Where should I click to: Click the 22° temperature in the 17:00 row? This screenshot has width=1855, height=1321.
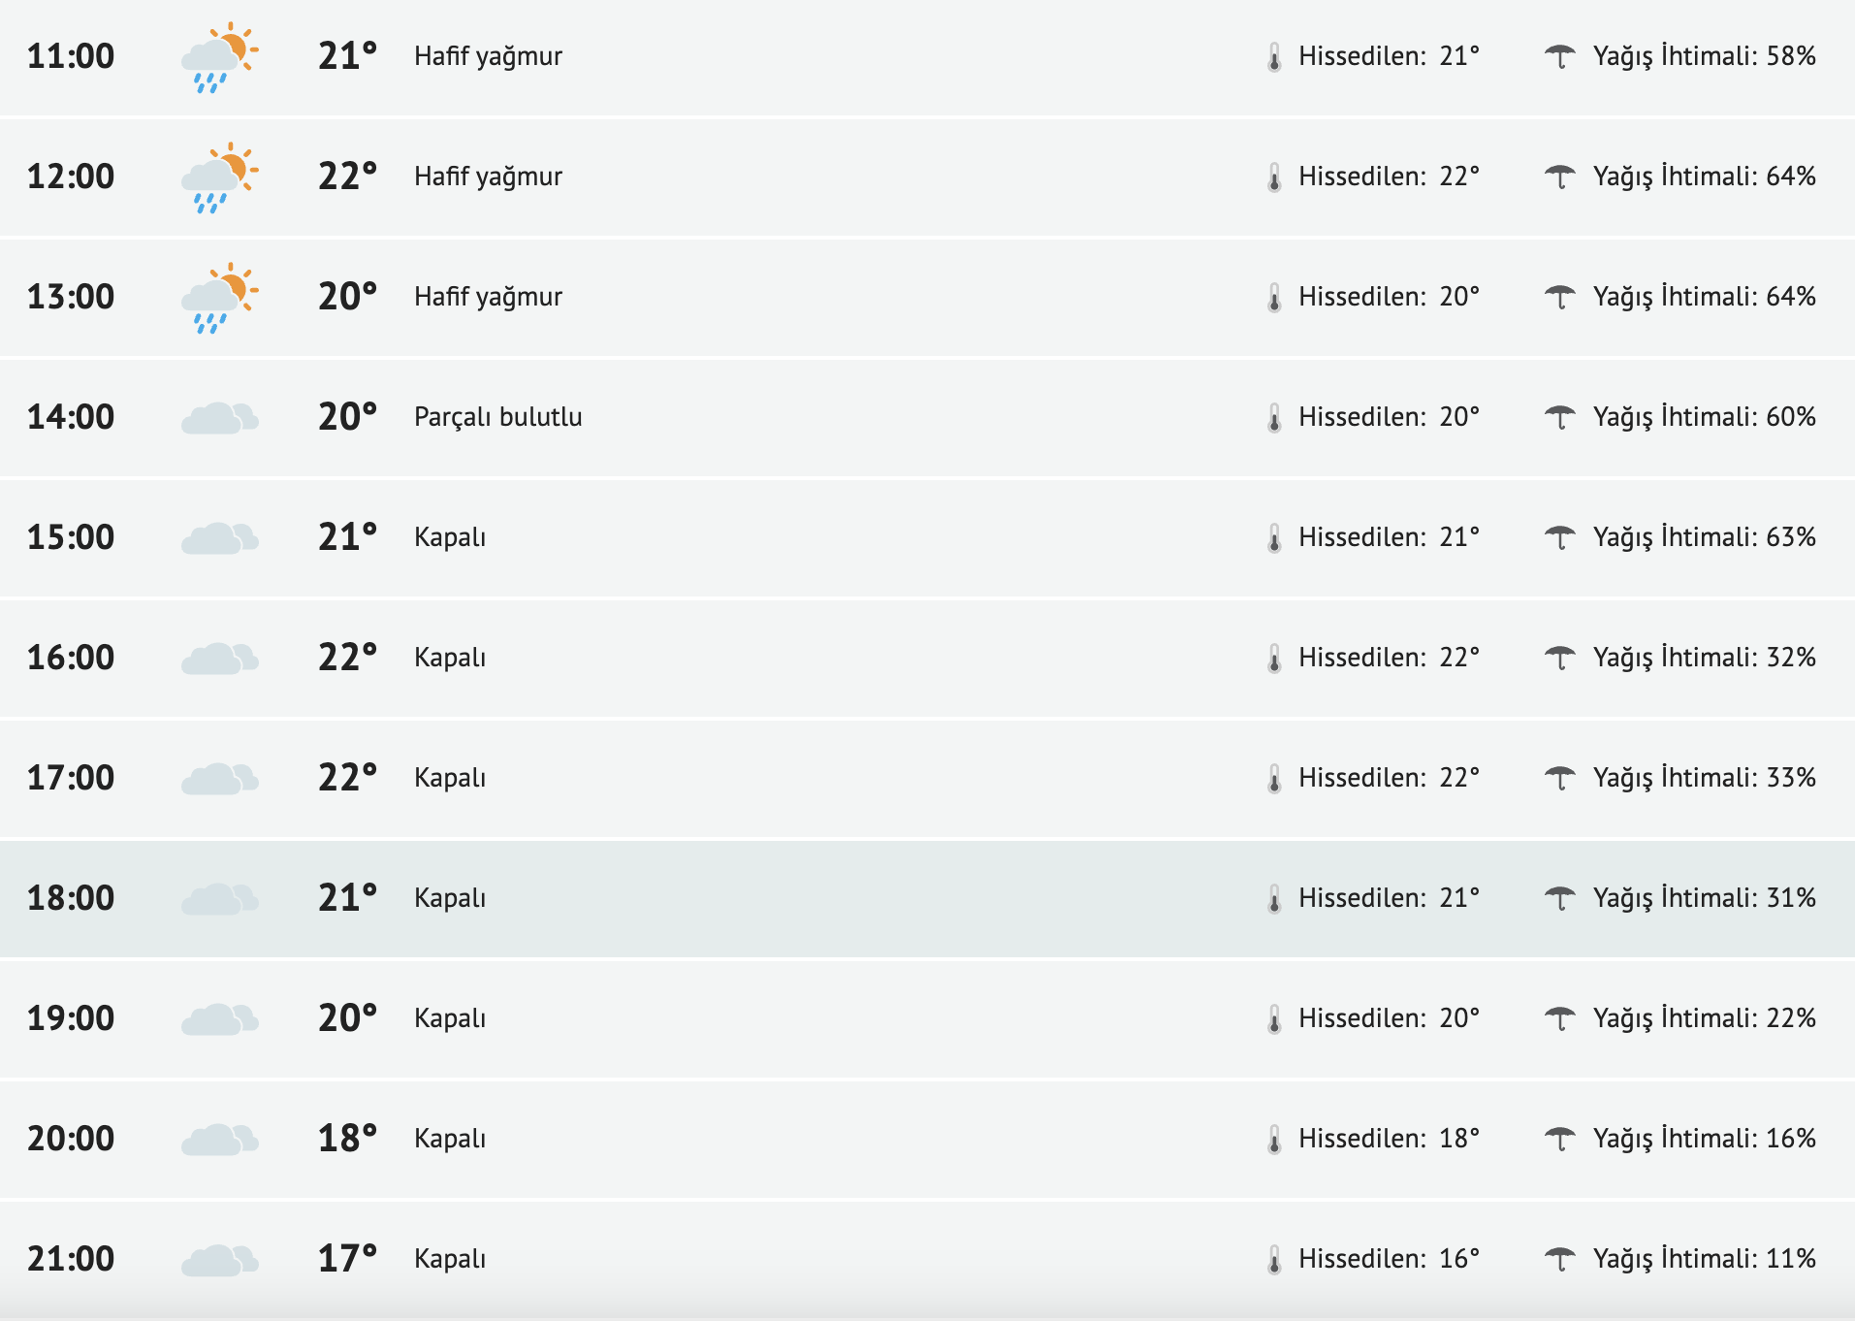tap(347, 778)
